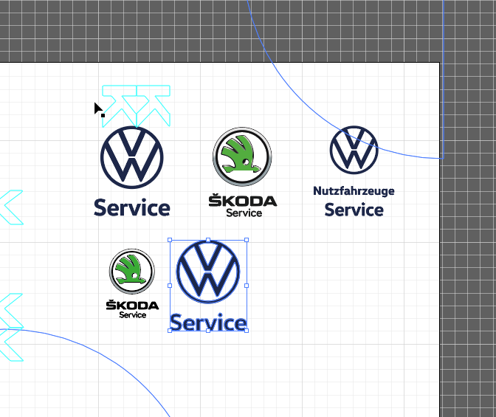This screenshot has height=417, width=496.
Task: Click the bottom-left handle of the selection box
Action: click(x=170, y=331)
